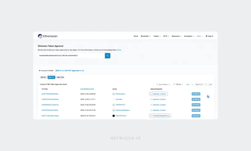Revoke the MartiansVsRednec approval
Viewport: 251px width, 151px height.
[x=196, y=110]
